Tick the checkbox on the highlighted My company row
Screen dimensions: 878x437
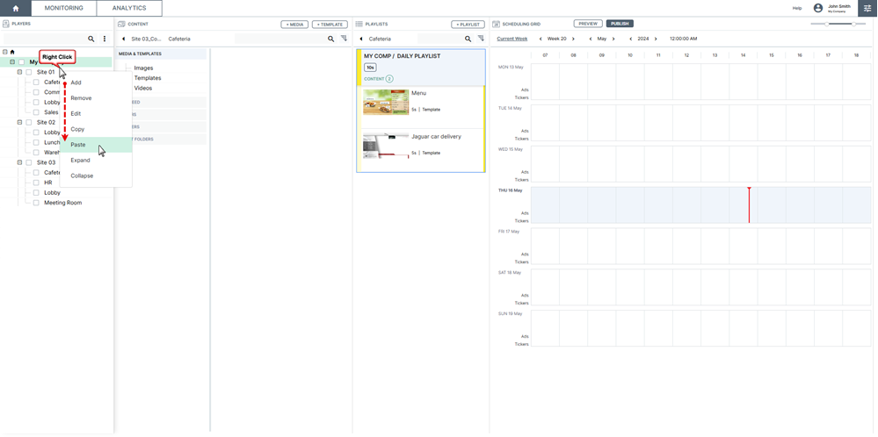[x=21, y=62]
